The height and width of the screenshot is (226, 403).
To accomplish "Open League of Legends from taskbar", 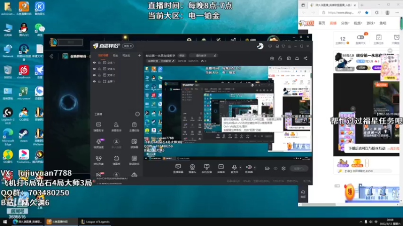I will tap(95, 221).
